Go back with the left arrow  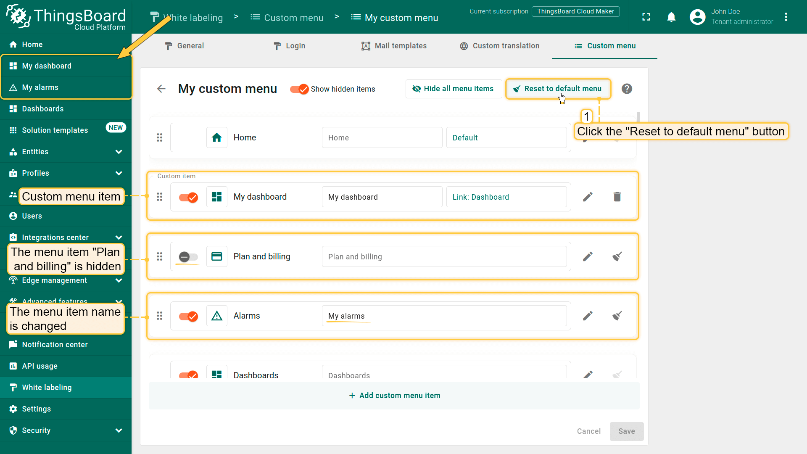pyautogui.click(x=161, y=89)
